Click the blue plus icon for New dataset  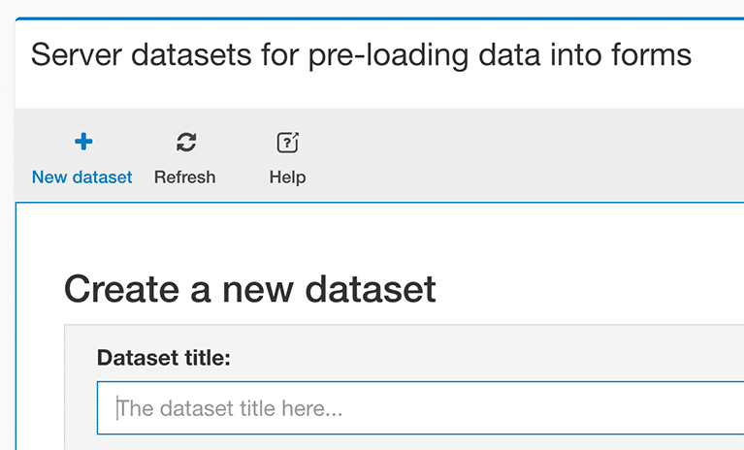click(x=83, y=142)
